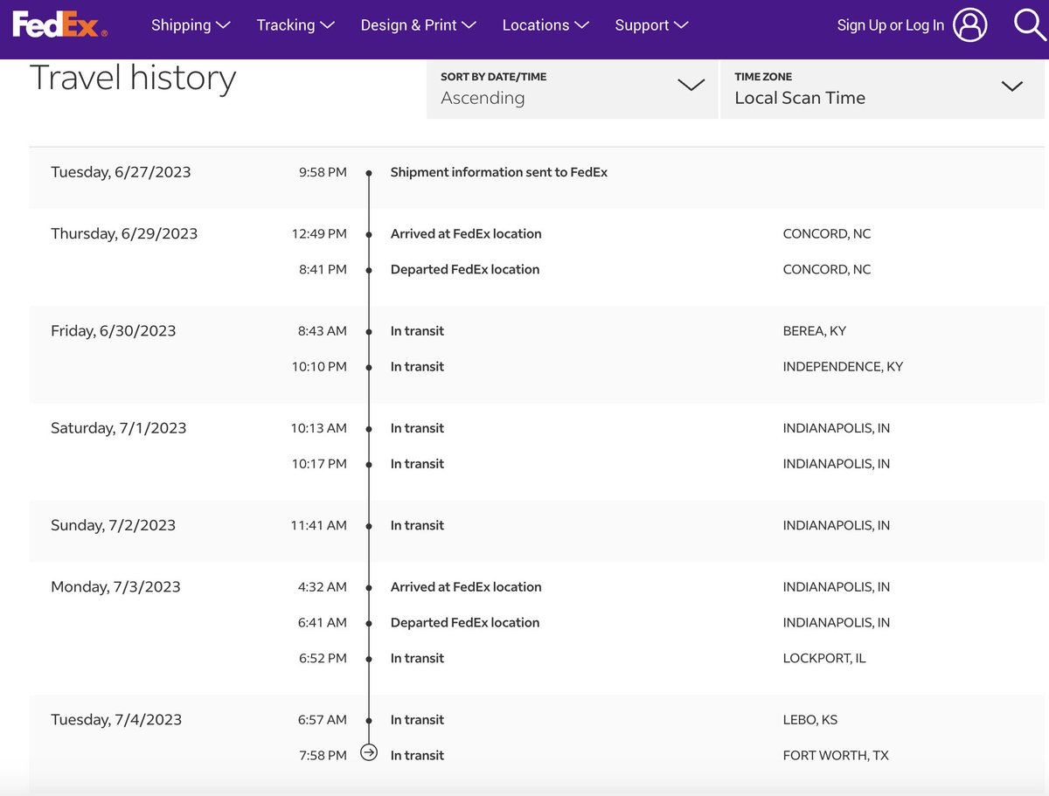This screenshot has width=1049, height=796.
Task: Click Shipment information sent to FedEx
Action: click(499, 172)
